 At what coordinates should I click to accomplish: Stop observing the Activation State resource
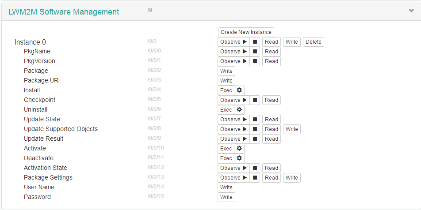coord(255,168)
